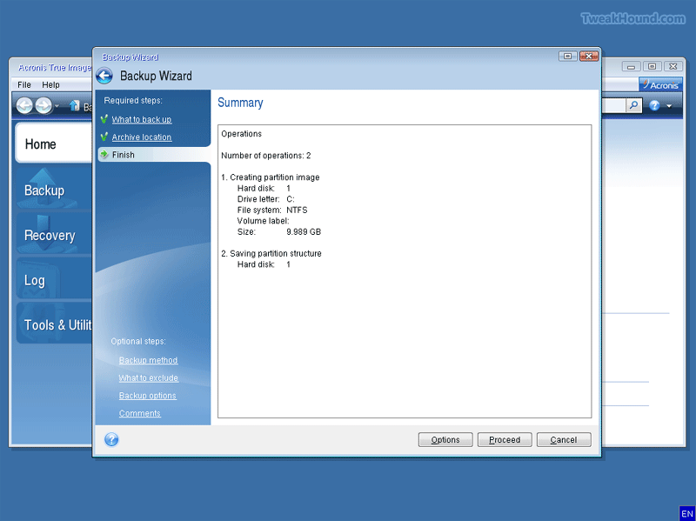Click the 'Volume label:' line
The height and width of the screenshot is (521, 696).
click(x=263, y=221)
